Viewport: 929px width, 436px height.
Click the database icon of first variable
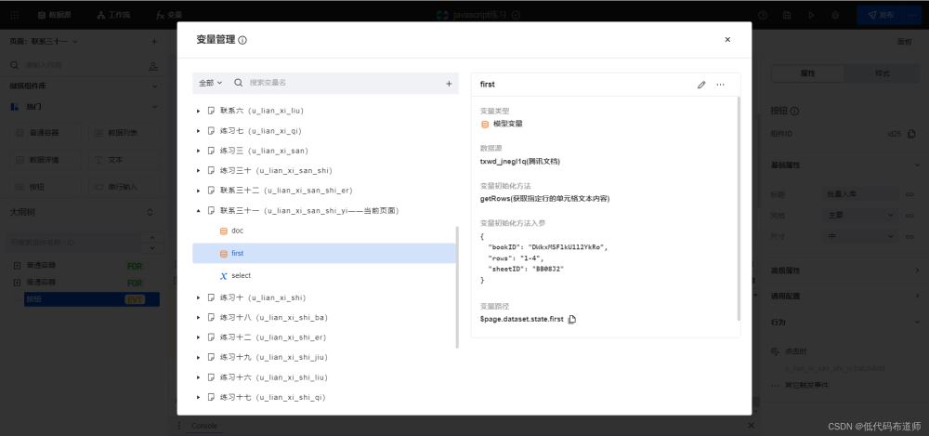click(223, 253)
